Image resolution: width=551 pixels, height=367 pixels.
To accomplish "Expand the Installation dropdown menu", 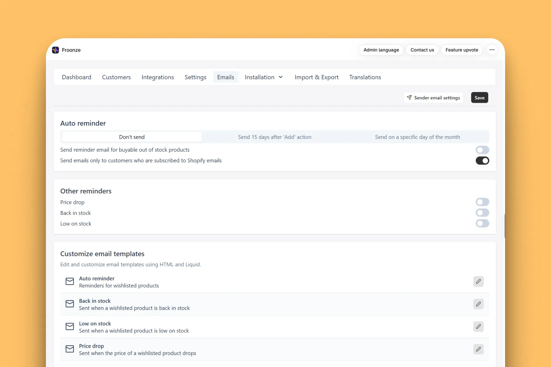I will pos(264,77).
